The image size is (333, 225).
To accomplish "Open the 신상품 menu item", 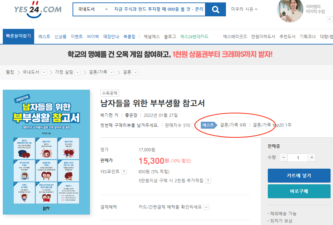I will [x=61, y=37].
